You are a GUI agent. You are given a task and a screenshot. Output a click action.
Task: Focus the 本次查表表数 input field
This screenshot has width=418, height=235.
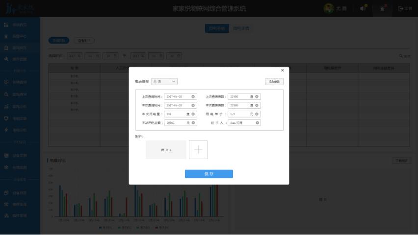tap(244, 105)
